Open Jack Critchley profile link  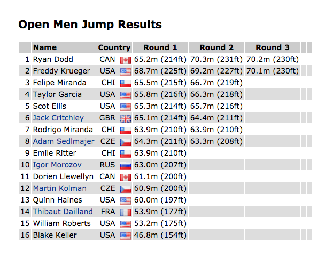tap(58, 118)
